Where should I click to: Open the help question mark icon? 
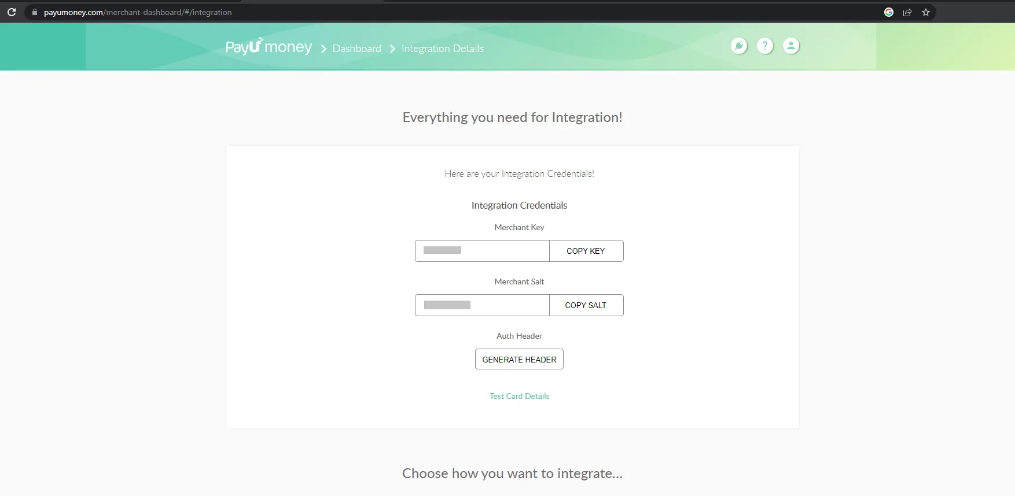click(x=765, y=46)
